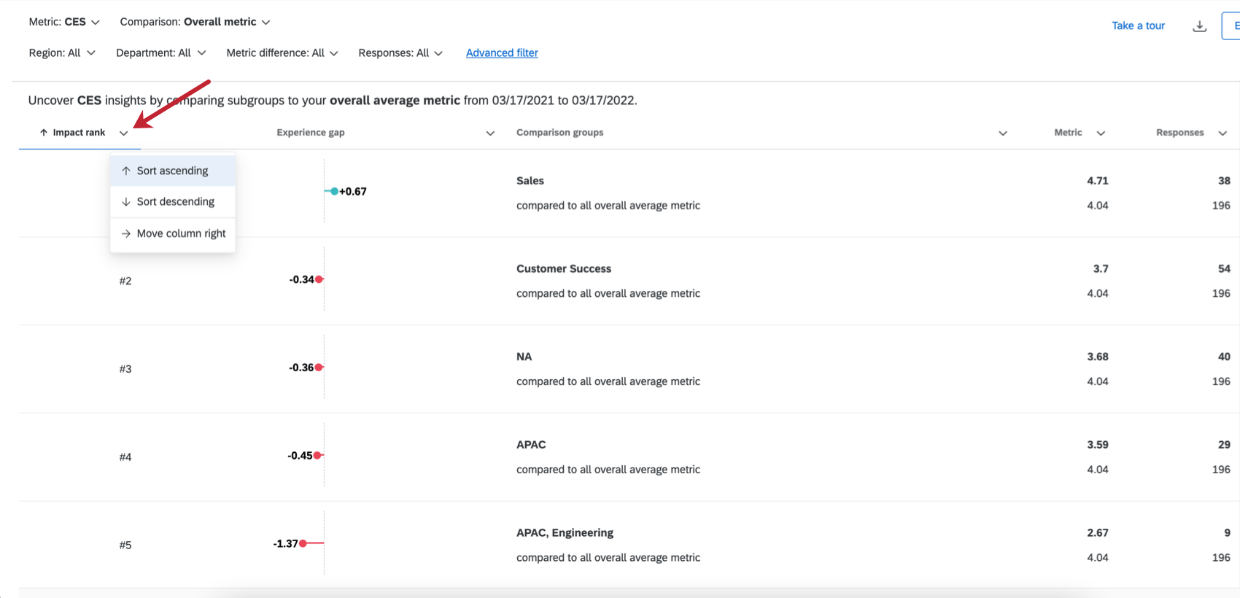
Task: Open the Metric difference filter
Action: [x=282, y=53]
